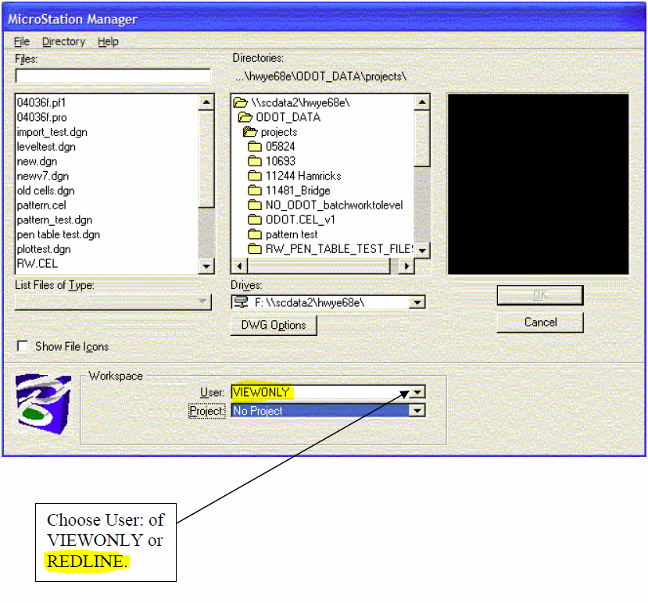Select file pattern_test.dgn
The width and height of the screenshot is (648, 603).
coord(55,220)
